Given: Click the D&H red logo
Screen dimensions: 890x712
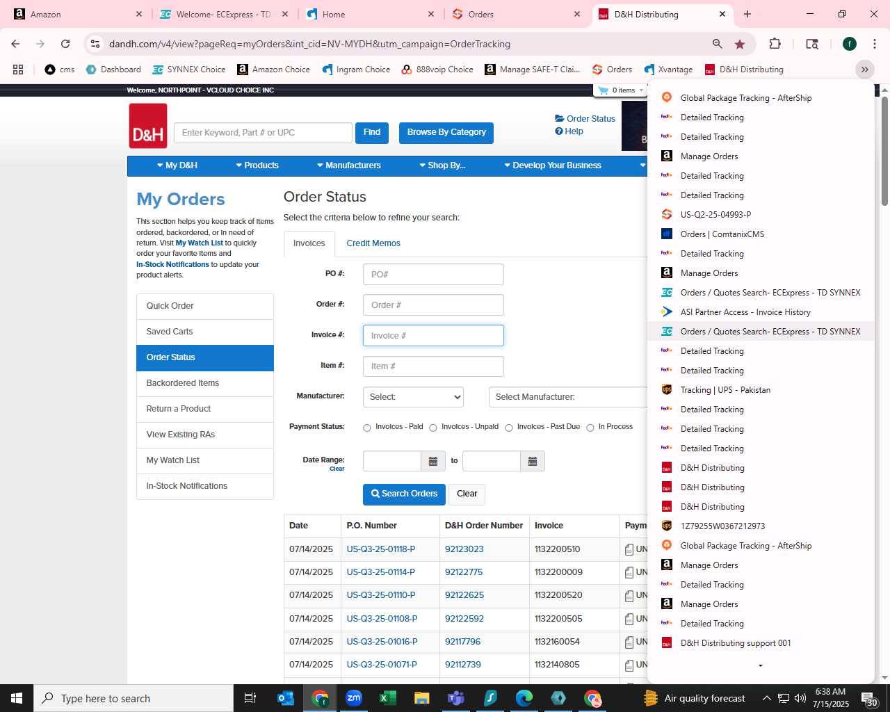Looking at the screenshot, I should (148, 126).
